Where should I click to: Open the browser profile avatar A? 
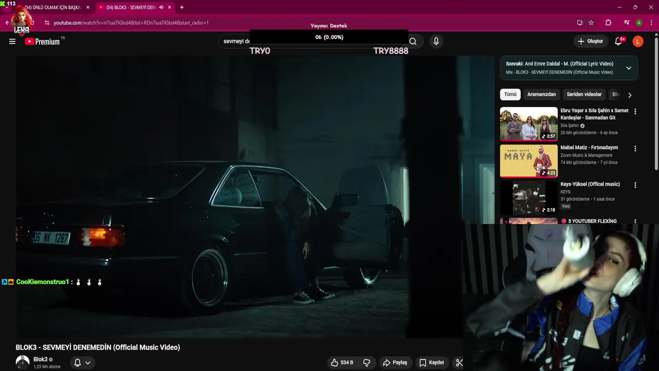639,23
